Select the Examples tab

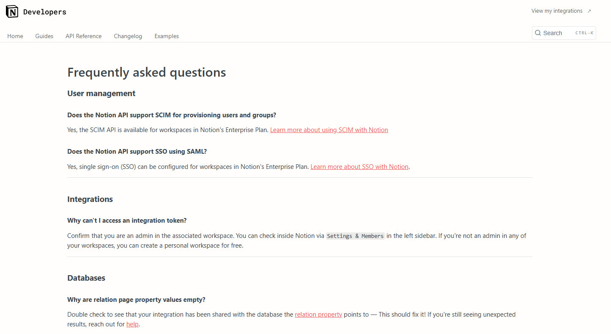point(167,36)
